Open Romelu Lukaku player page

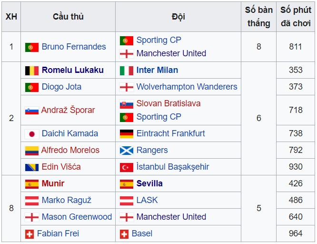click(x=73, y=70)
